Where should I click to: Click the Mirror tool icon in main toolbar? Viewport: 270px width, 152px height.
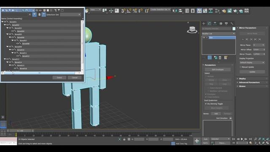(175, 11)
